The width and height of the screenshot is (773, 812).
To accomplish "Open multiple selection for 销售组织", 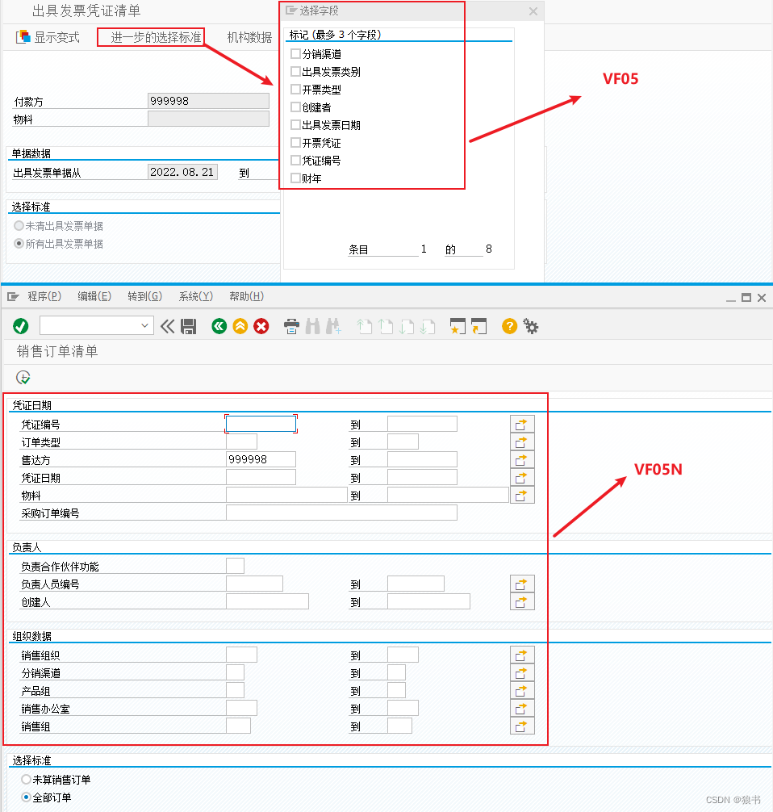I will point(522,655).
